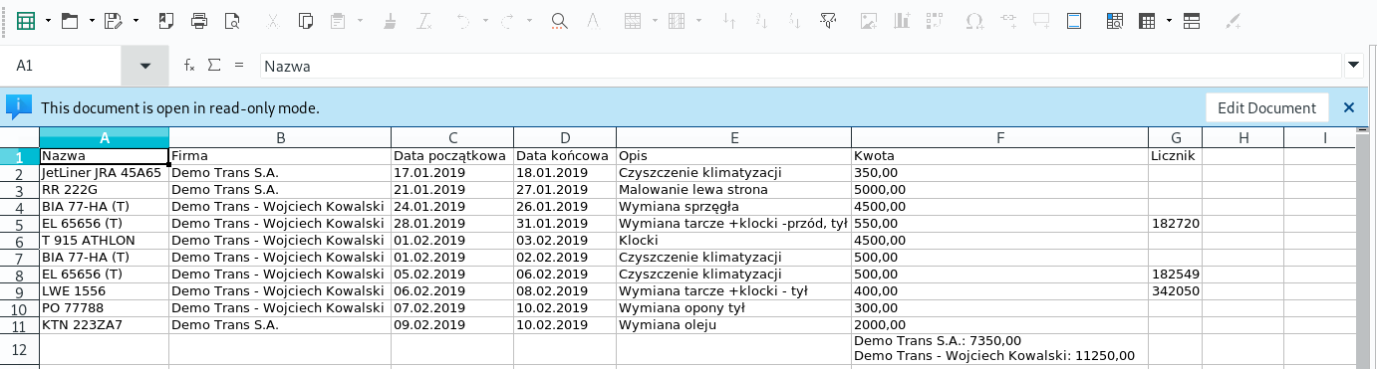The height and width of the screenshot is (369, 1377).
Task: Expand the Save options dropdown arrow
Action: click(x=136, y=20)
